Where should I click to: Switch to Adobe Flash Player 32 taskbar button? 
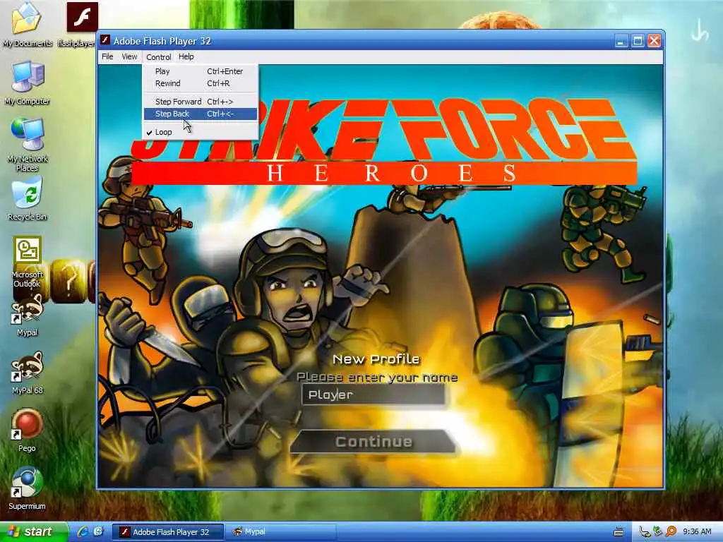(167, 532)
